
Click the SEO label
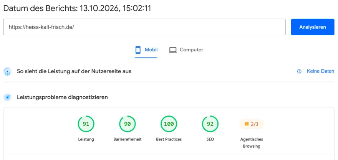(210, 139)
